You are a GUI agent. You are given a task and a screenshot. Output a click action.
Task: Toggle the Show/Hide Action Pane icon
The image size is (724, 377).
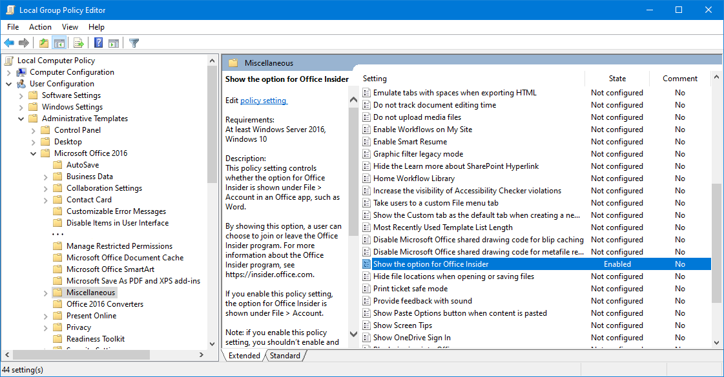[x=114, y=43]
